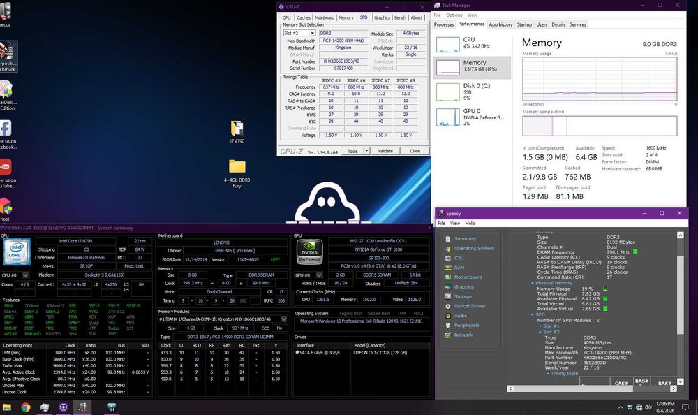The width and height of the screenshot is (698, 415).
Task: Collapse Slot #2 in Speccy
Action: [x=540, y=332]
